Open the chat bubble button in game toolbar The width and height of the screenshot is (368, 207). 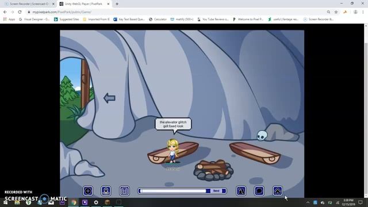pos(259,191)
